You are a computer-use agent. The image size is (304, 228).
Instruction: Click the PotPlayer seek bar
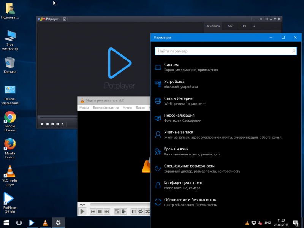tap(58, 117)
